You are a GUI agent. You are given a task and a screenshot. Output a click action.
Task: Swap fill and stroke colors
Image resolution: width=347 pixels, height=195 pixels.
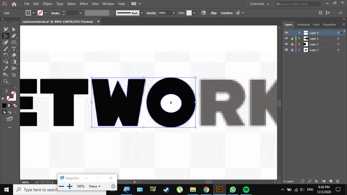tap(15, 88)
